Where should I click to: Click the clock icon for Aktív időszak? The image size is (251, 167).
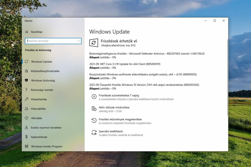click(x=94, y=108)
